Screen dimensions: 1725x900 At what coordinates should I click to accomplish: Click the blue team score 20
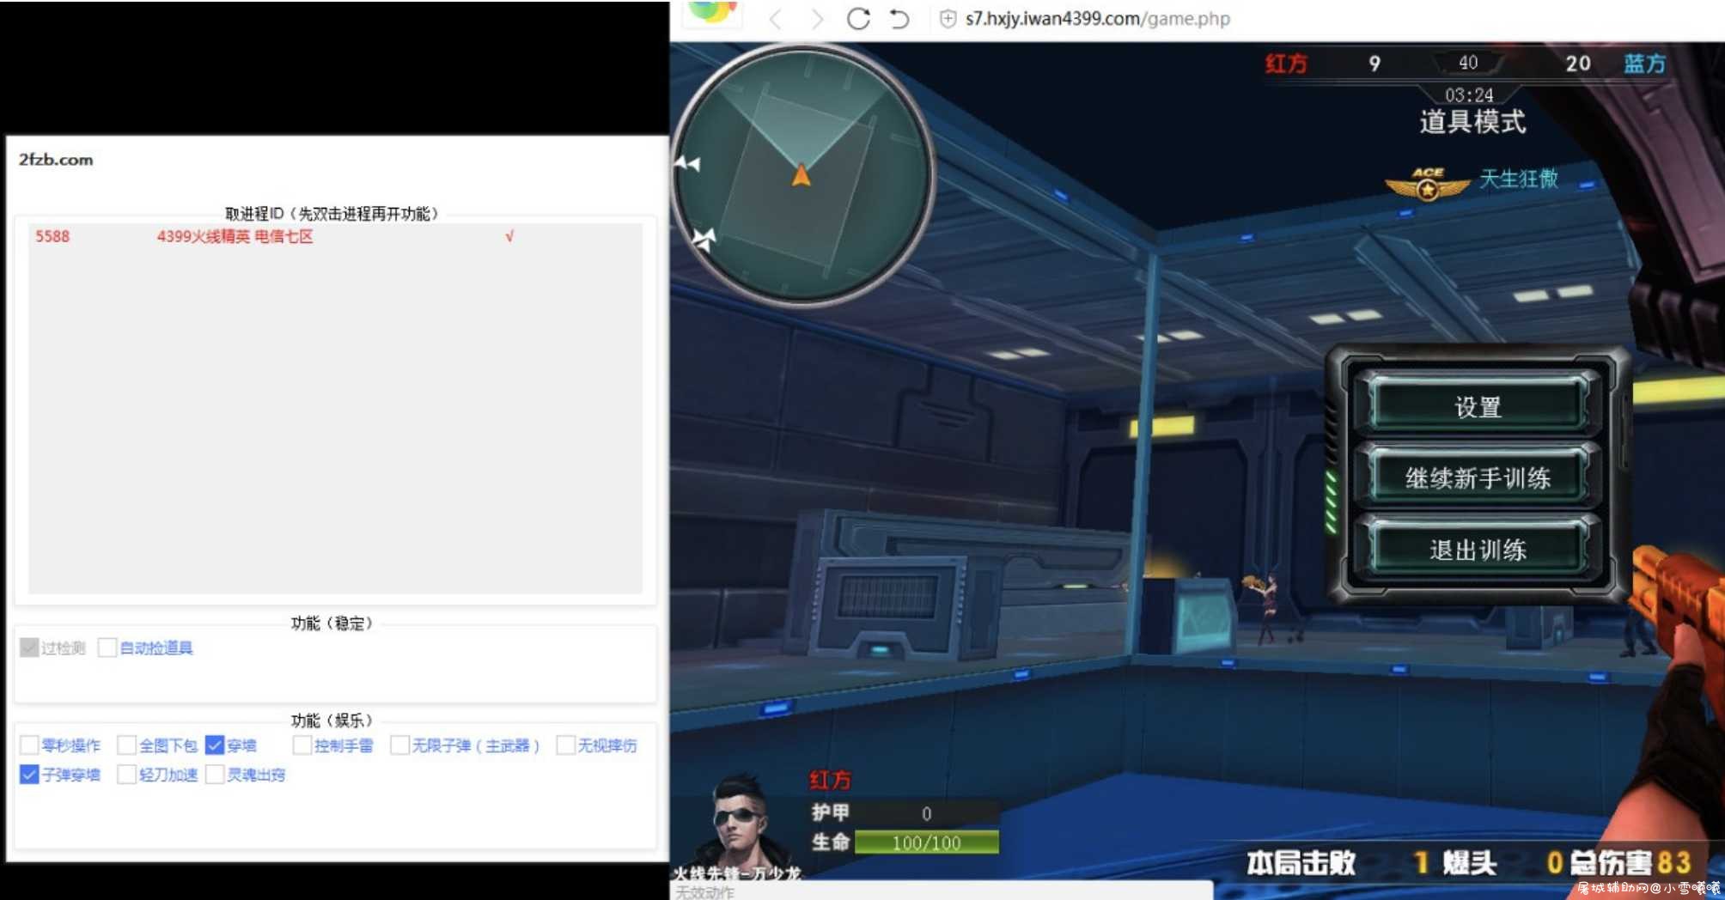1578,64
